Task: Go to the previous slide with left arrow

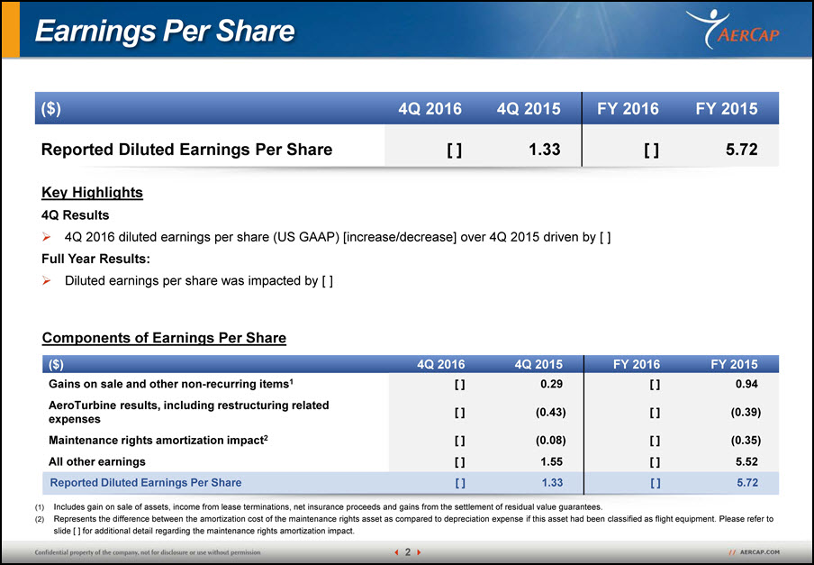Action: [396, 552]
